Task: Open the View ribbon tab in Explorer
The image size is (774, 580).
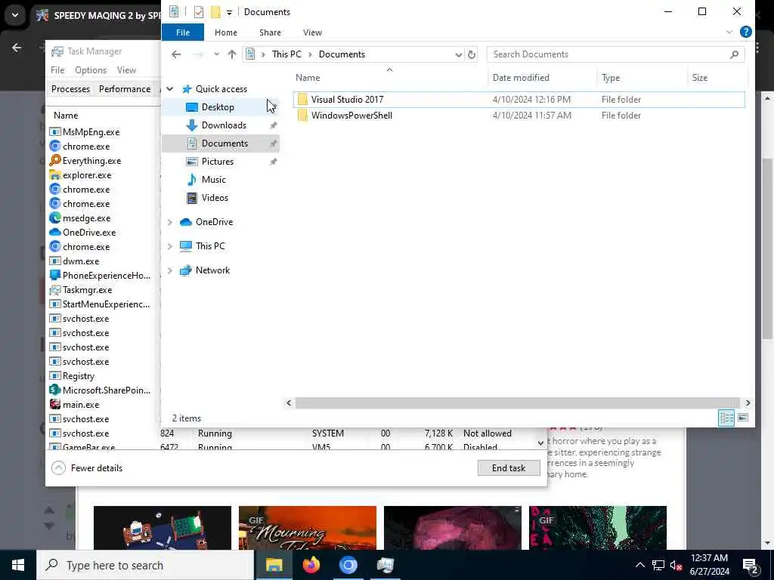Action: 312,32
